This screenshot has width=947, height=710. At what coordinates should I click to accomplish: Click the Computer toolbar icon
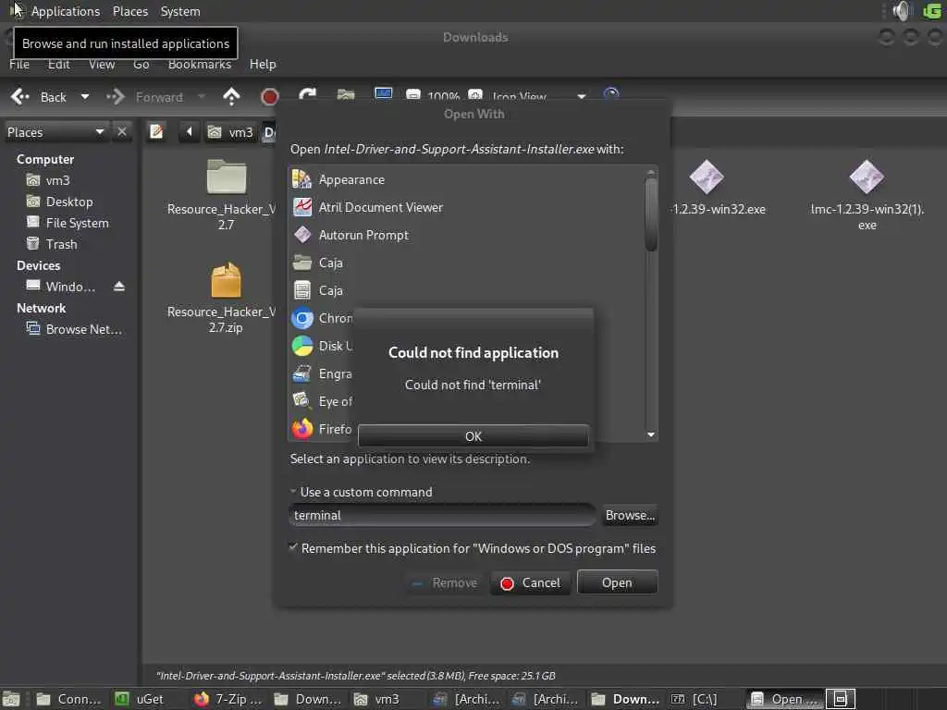384,94
